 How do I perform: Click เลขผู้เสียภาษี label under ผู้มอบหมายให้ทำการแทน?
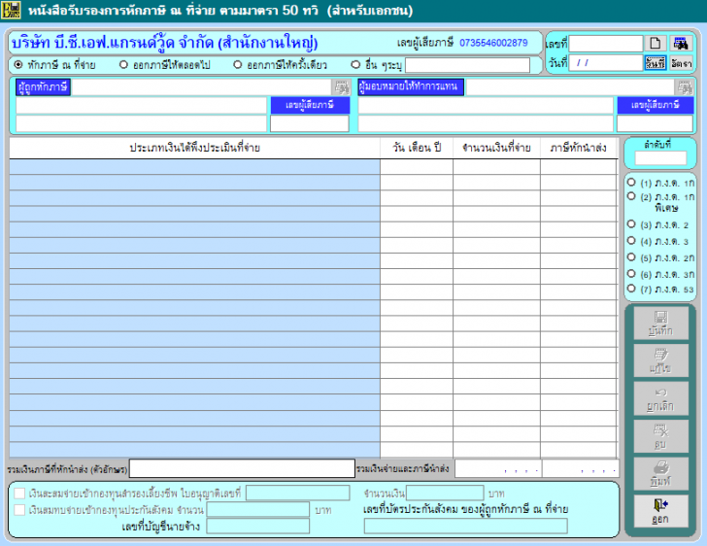click(x=656, y=105)
